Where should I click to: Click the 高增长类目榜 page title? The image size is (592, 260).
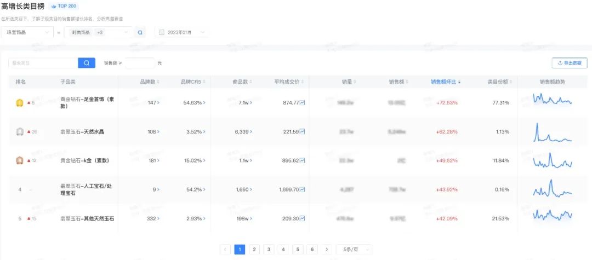tap(22, 7)
